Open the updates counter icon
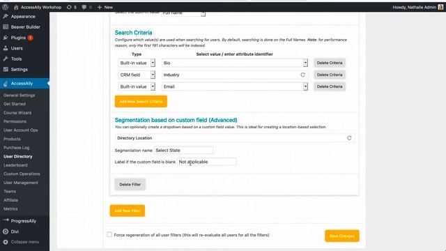Image resolution: width=446 pixels, height=251 pixels. click(69, 7)
